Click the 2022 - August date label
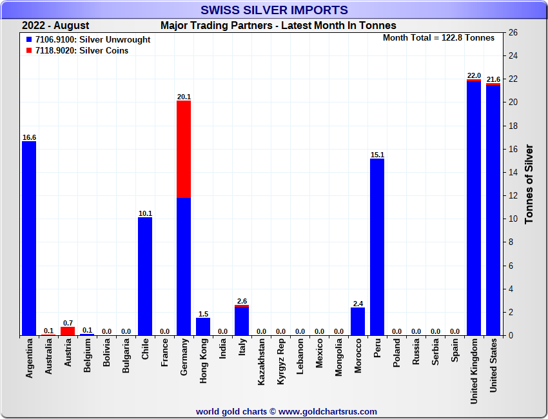Screen dimensions: 548x419 [x=55, y=26]
